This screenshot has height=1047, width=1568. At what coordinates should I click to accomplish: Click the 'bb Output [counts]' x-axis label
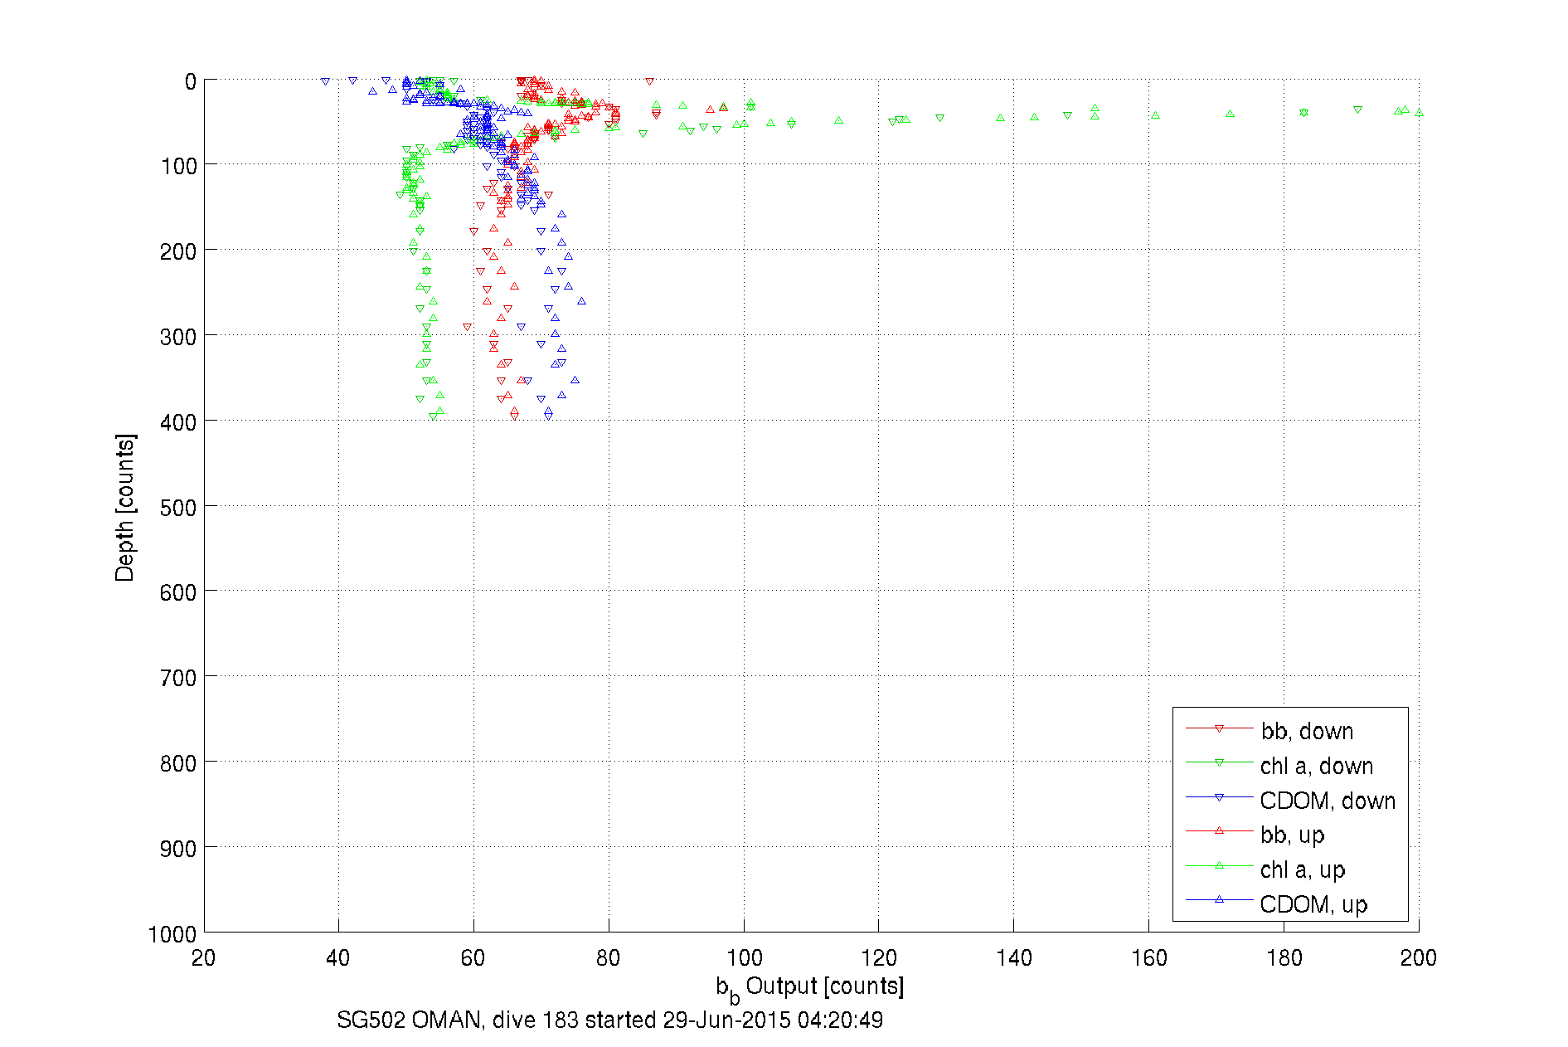[809, 987]
